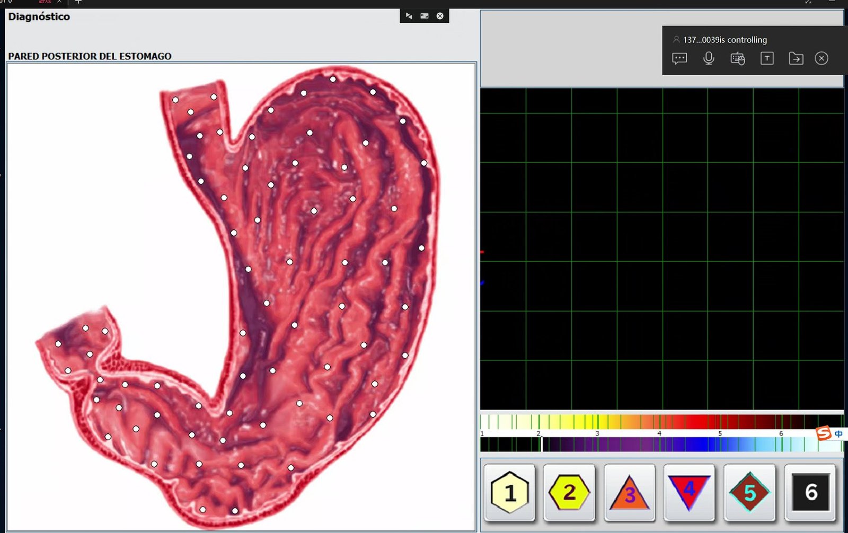Select the yellow hexagon level 2 button
Screen dimensions: 848x533
click(569, 492)
